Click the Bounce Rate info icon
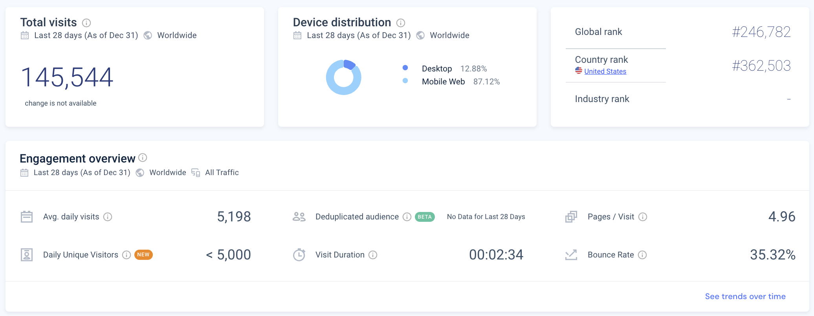Image resolution: width=814 pixels, height=316 pixels. click(642, 255)
